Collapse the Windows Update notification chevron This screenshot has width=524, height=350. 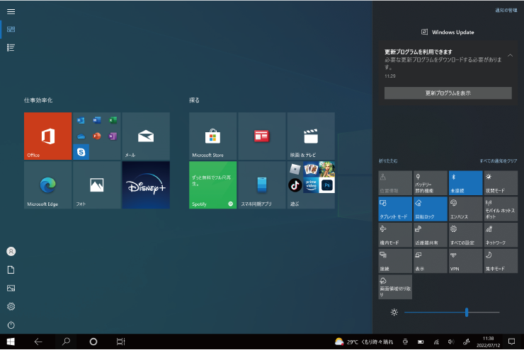(511, 55)
